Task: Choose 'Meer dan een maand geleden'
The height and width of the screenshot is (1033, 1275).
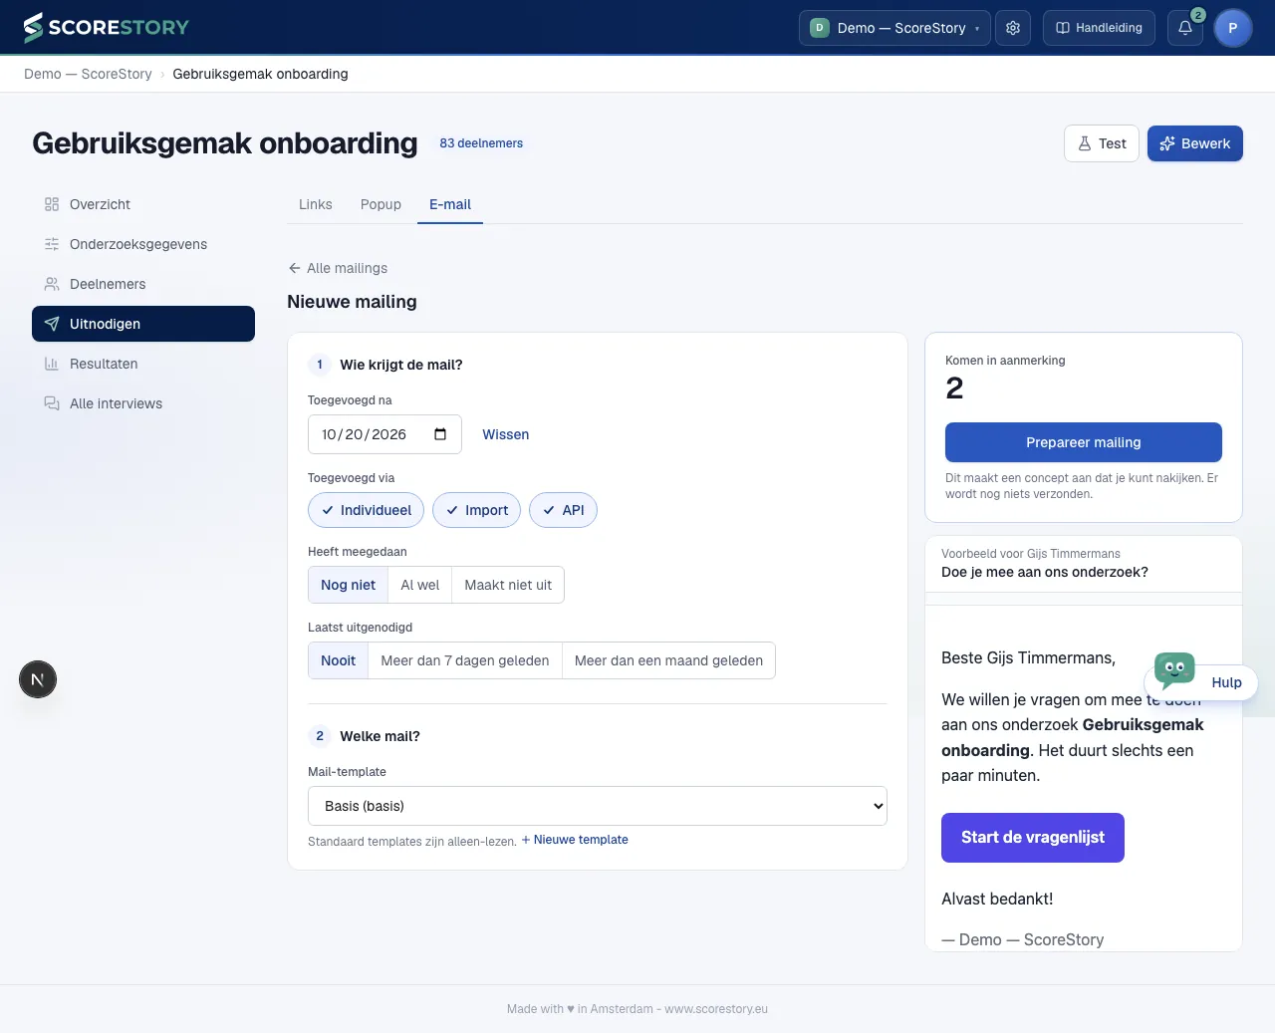Action: click(x=669, y=660)
